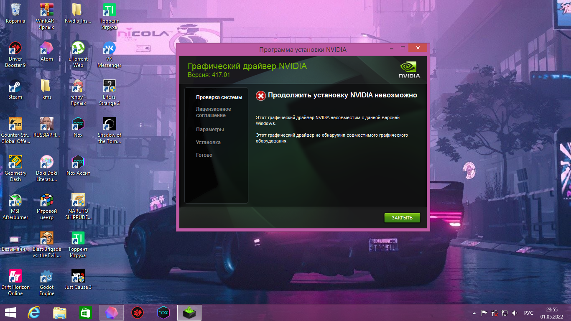Open Driver Booster from the taskbar

pos(138,313)
